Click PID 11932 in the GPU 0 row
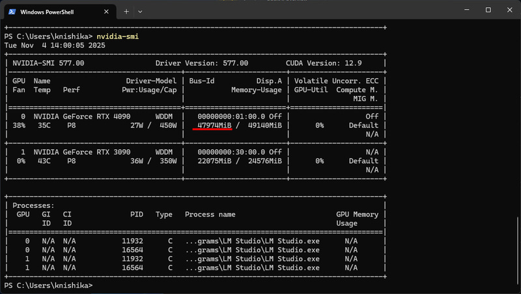This screenshot has width=521, height=294. 132,241
